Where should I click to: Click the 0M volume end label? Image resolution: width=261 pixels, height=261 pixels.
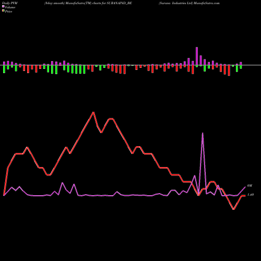coord(250,186)
